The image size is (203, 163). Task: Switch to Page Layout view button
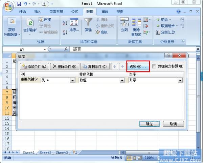tap(135, 158)
